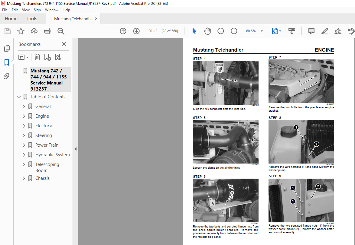Expand the Engine bookmark
The width and height of the screenshot is (355, 245).
24,116
